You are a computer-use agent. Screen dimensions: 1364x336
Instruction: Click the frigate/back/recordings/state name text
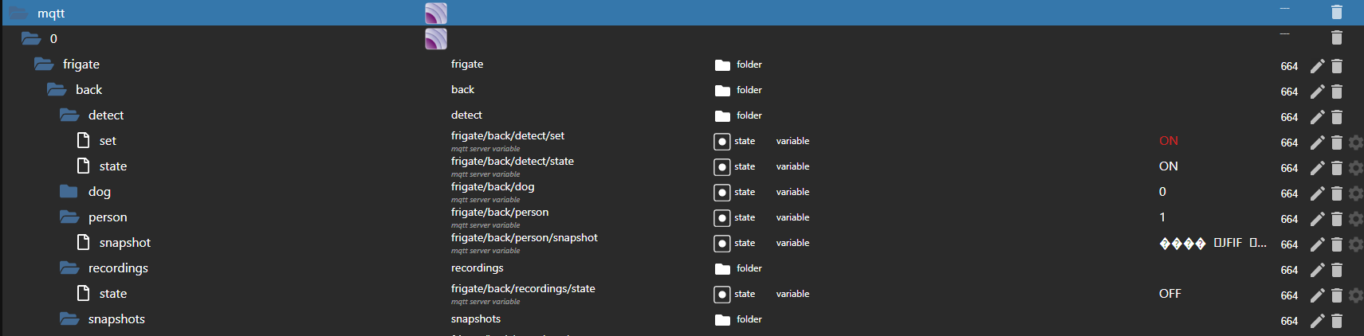tap(523, 289)
